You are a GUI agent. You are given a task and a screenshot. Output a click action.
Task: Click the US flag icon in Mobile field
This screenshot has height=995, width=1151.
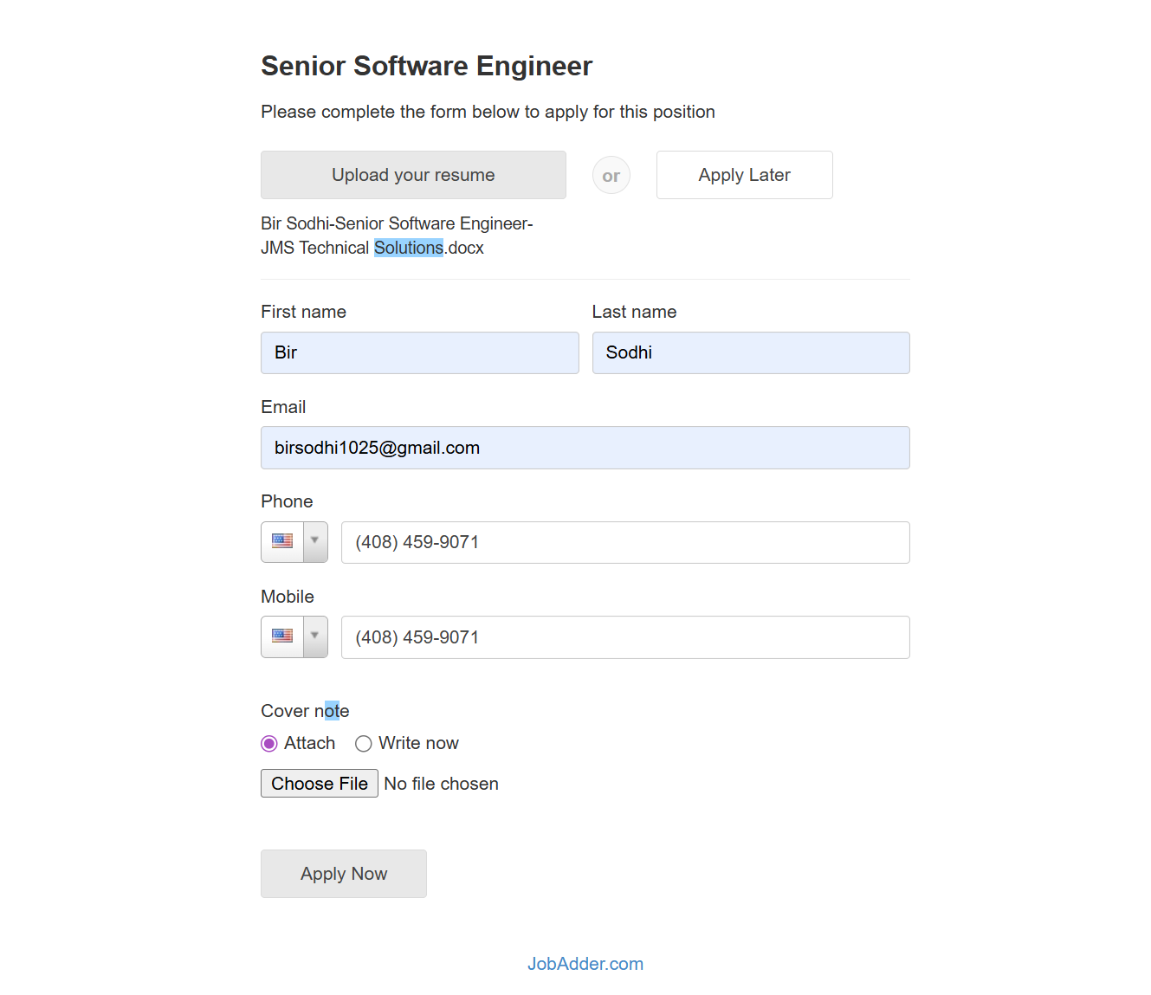click(282, 636)
